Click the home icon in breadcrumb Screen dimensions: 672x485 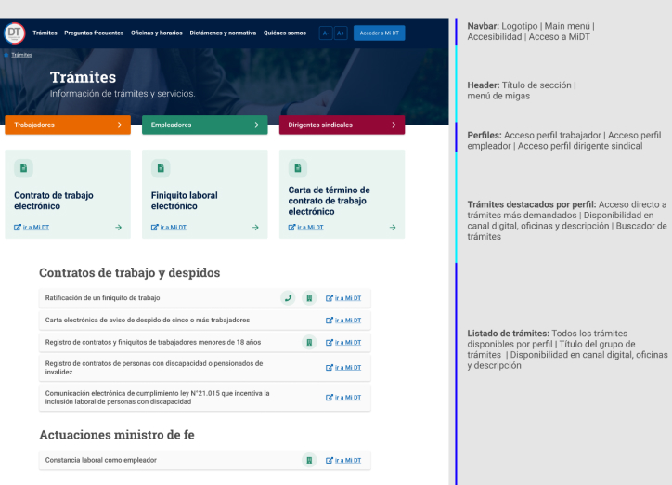pyautogui.click(x=6, y=55)
